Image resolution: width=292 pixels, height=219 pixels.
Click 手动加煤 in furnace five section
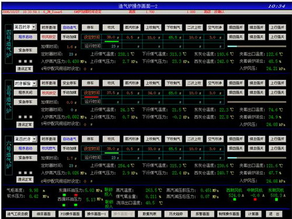(x=69, y=92)
